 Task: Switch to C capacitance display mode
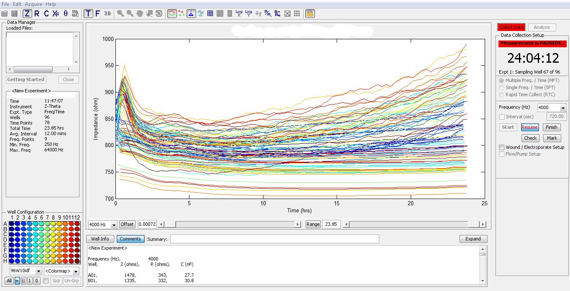(x=46, y=13)
